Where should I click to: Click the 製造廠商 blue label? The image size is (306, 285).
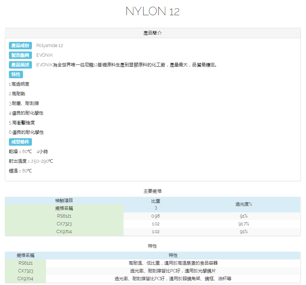20,55
